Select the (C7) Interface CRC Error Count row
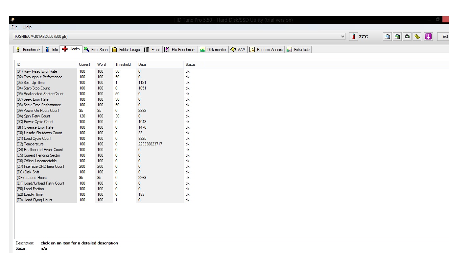Viewport: 449px width, 253px height. coord(110,166)
